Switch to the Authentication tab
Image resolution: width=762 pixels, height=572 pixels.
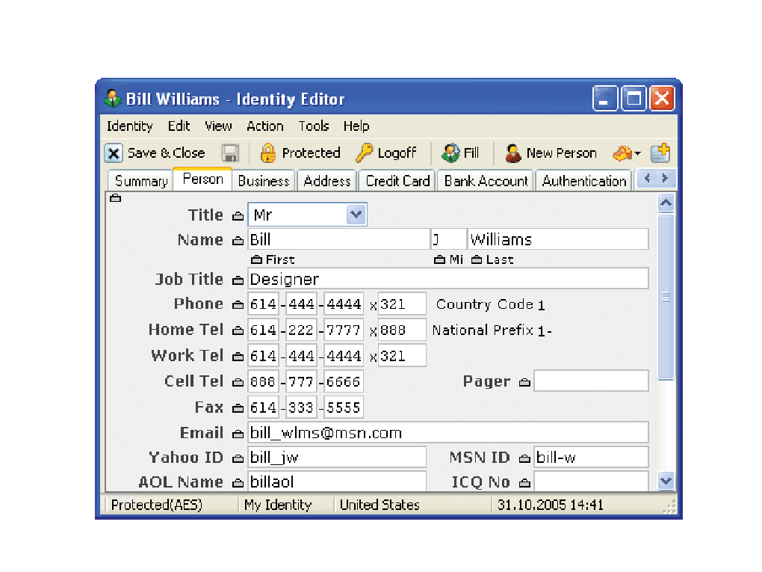pyautogui.click(x=584, y=181)
